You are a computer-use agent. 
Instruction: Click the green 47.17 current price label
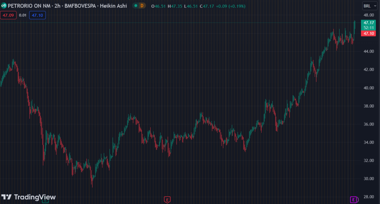tap(368, 23)
